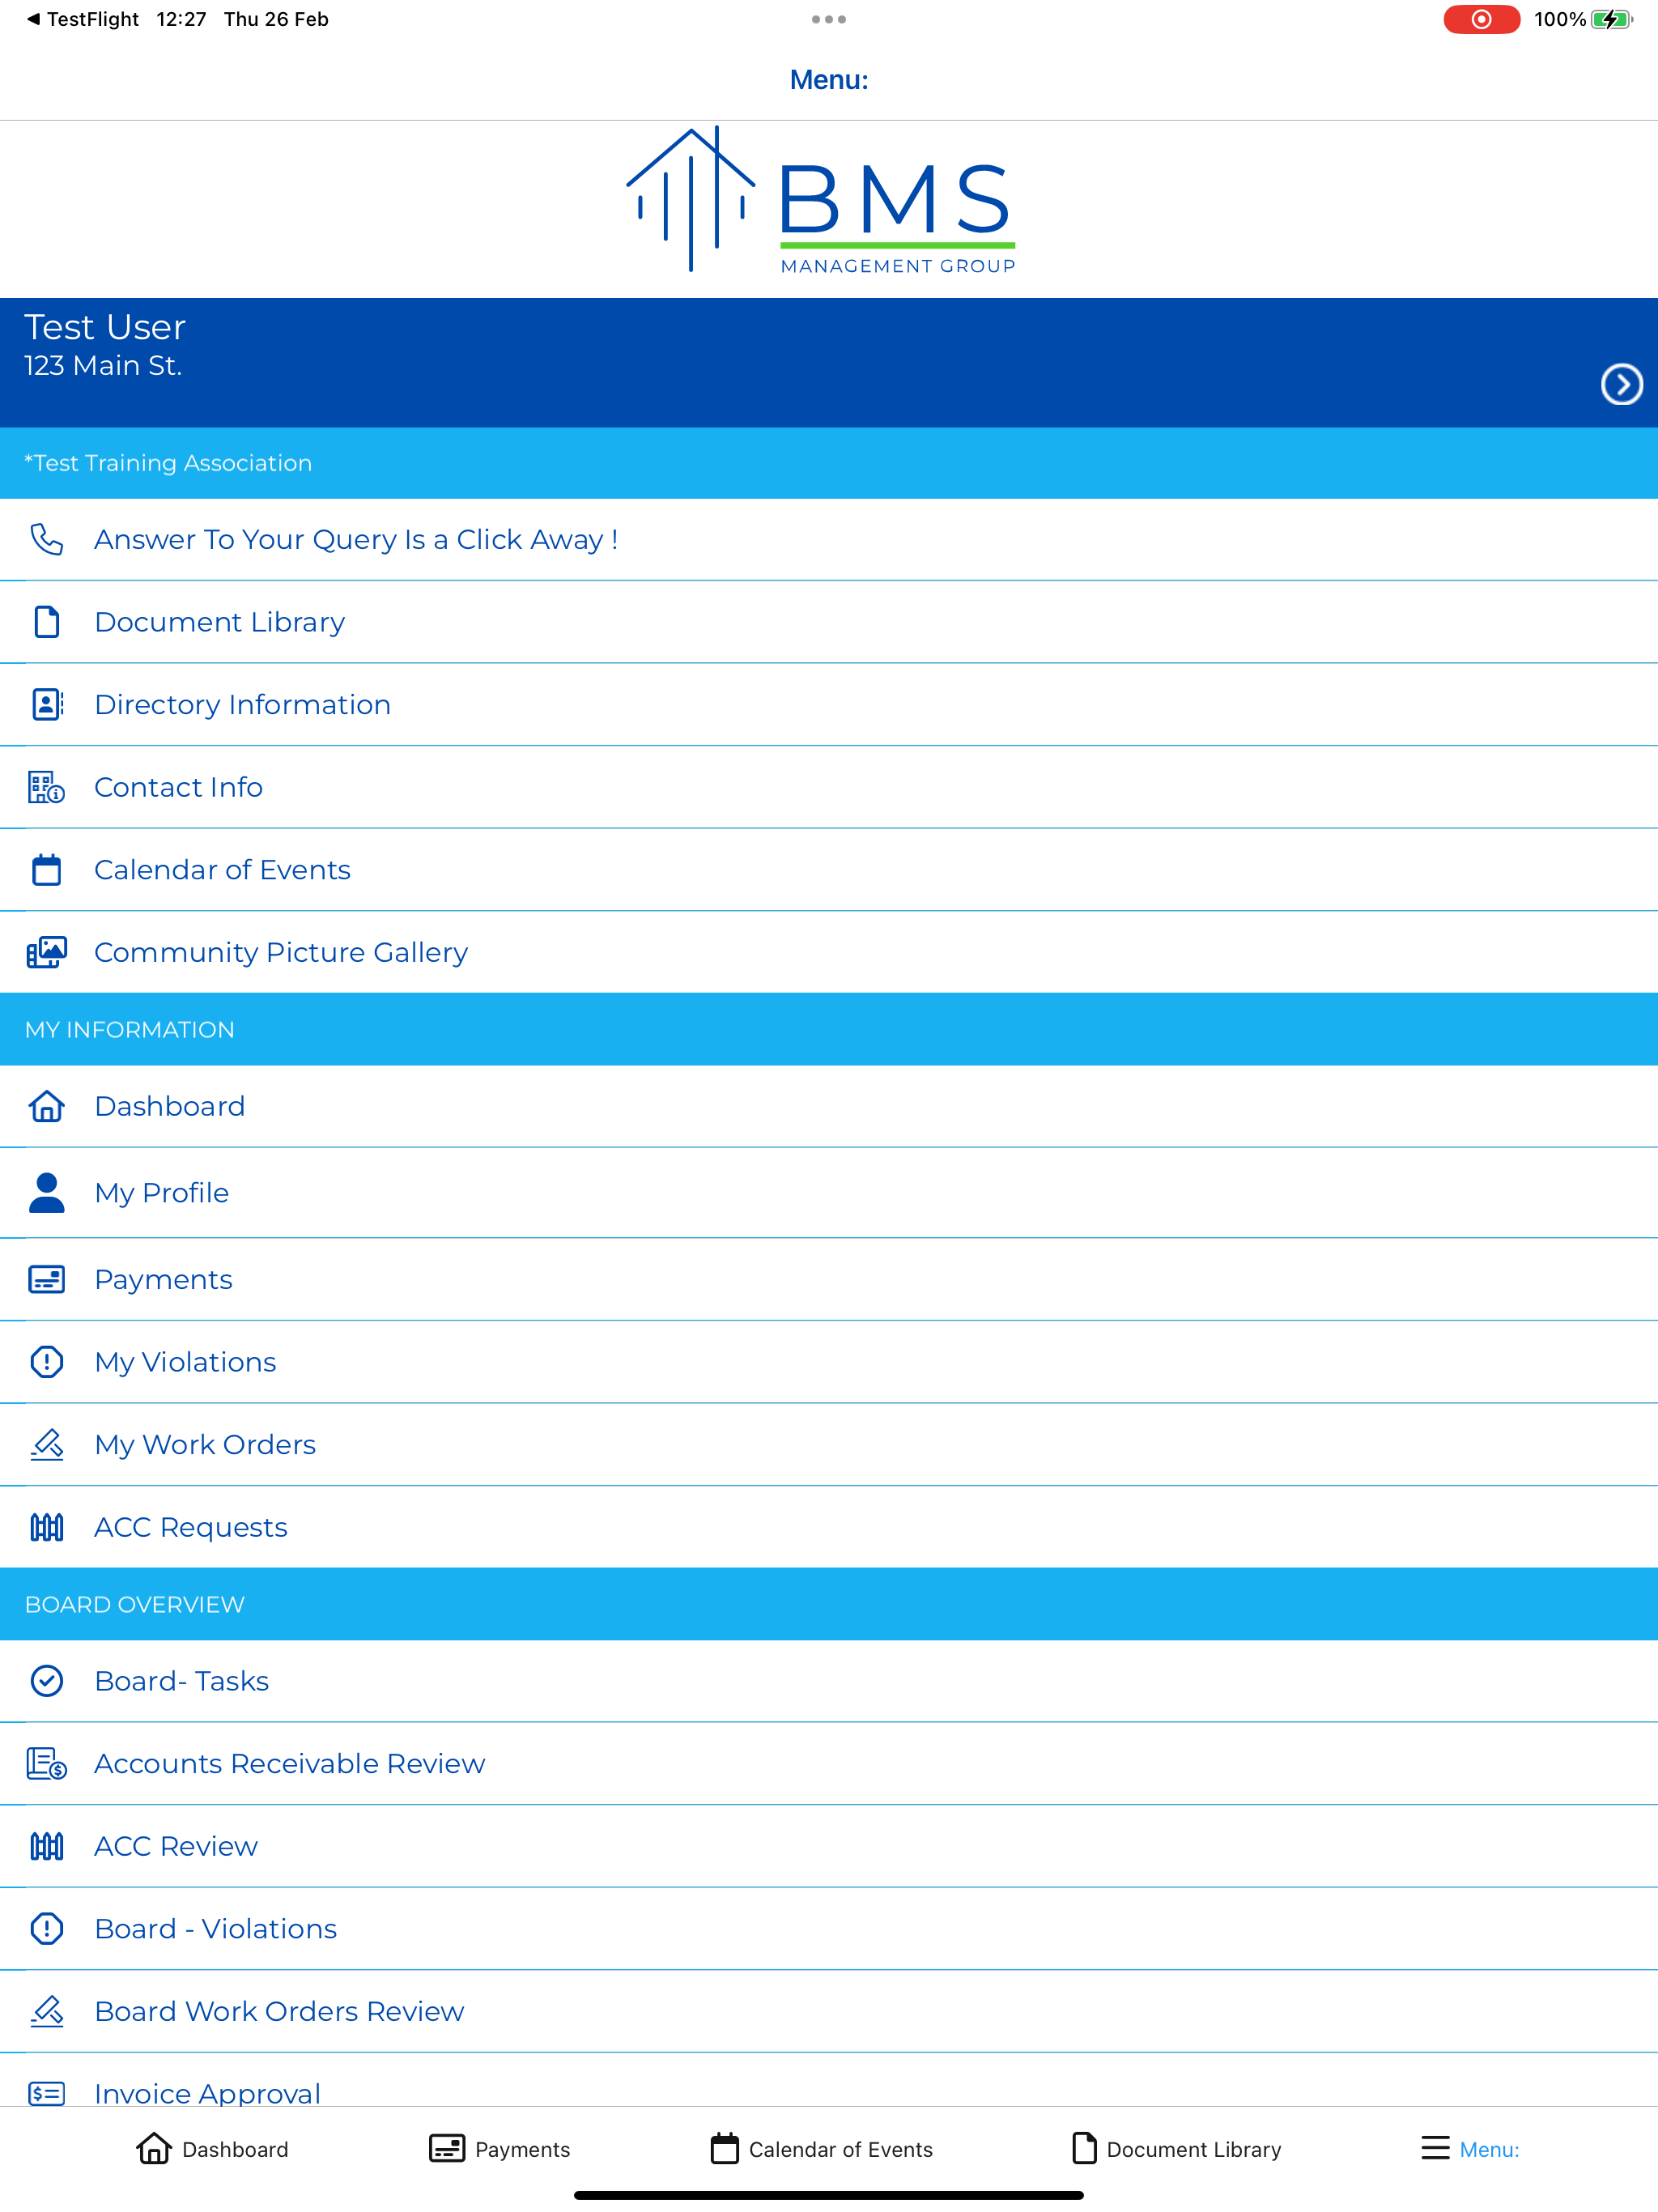Switch to the Payments tab at the bottom
Image resolution: width=1658 pixels, height=2212 pixels.
[x=499, y=2148]
